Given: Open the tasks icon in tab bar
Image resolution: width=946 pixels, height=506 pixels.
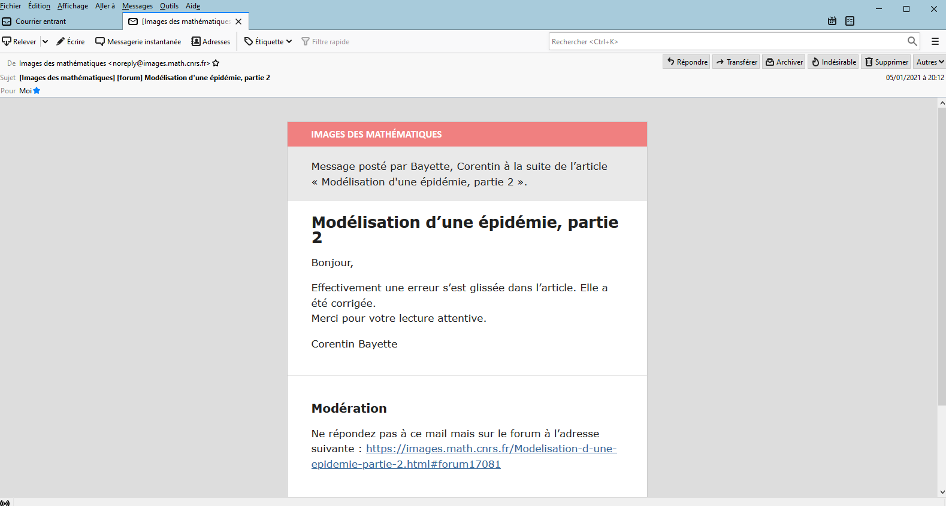Looking at the screenshot, I should (x=850, y=21).
